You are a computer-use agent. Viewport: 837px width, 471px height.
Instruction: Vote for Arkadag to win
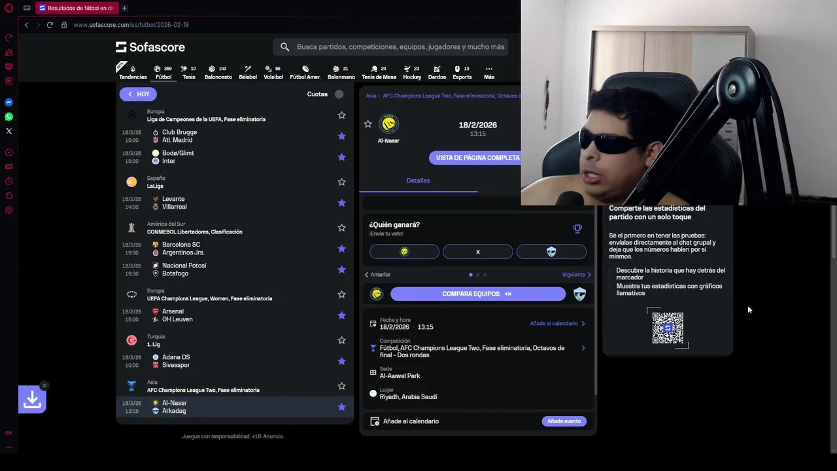click(x=551, y=252)
